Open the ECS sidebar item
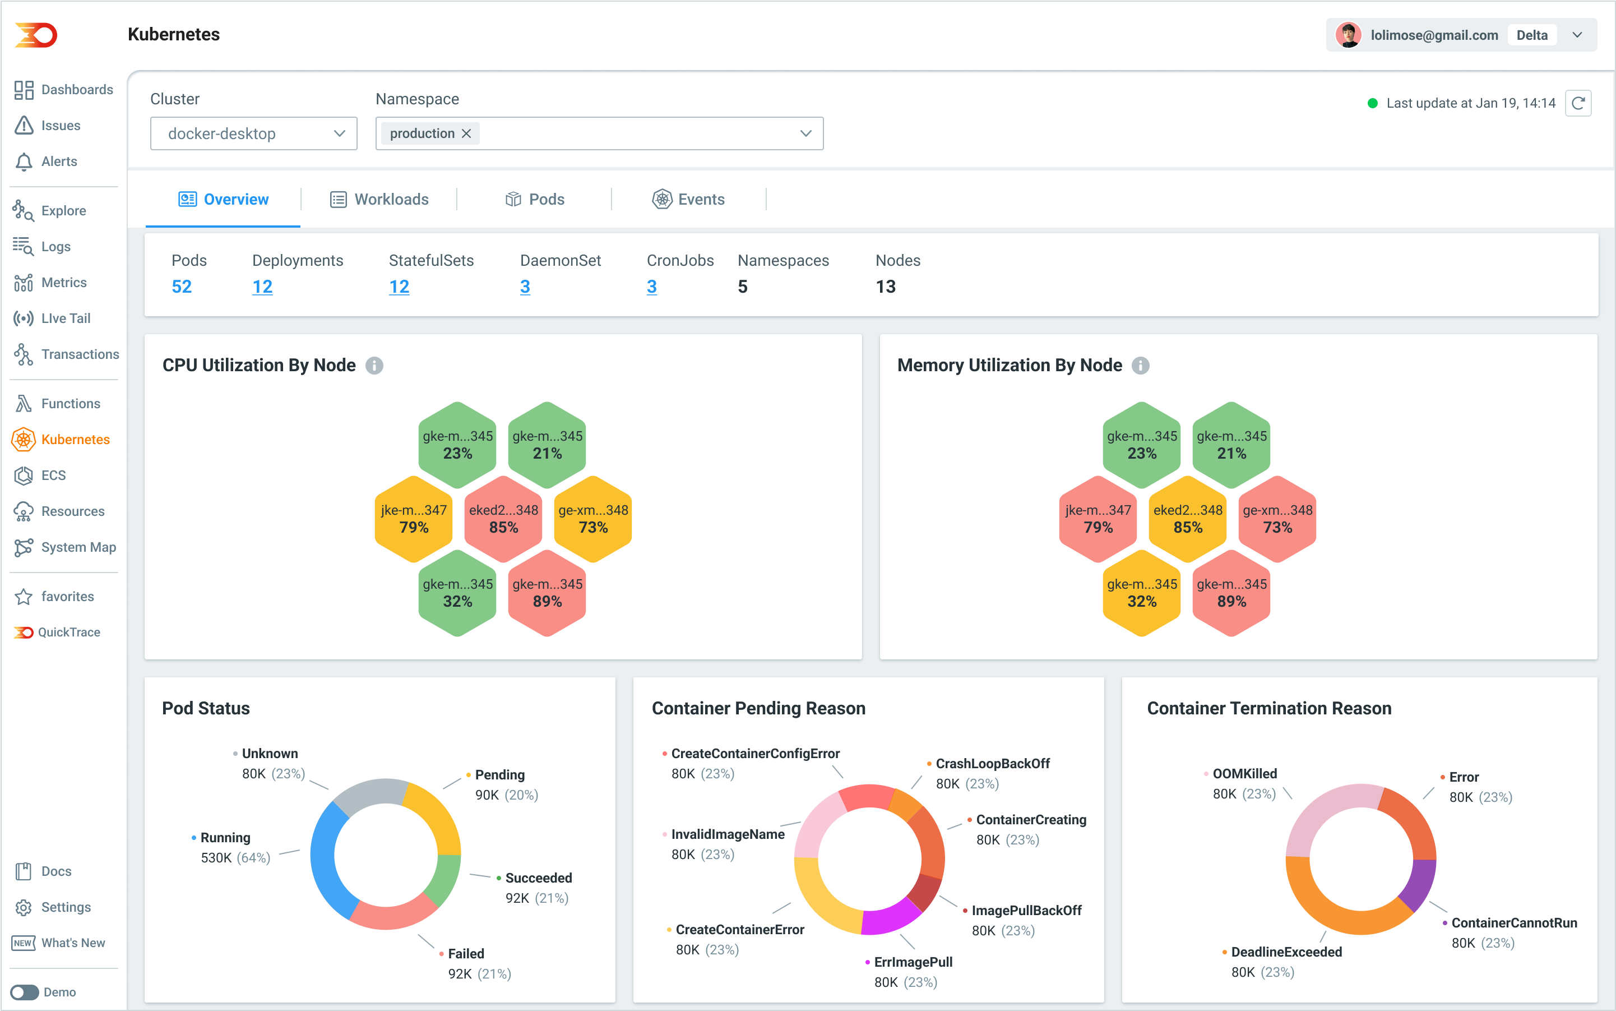This screenshot has height=1011, width=1616. coord(53,476)
